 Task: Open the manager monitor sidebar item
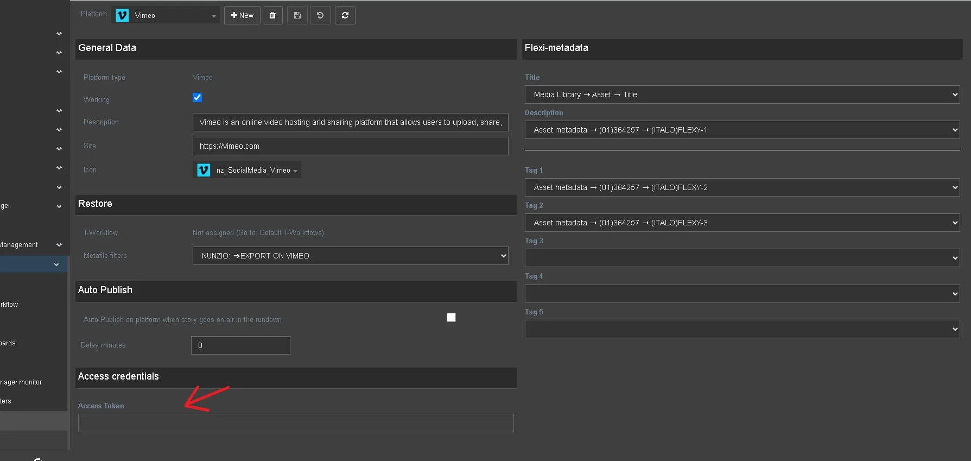22,382
